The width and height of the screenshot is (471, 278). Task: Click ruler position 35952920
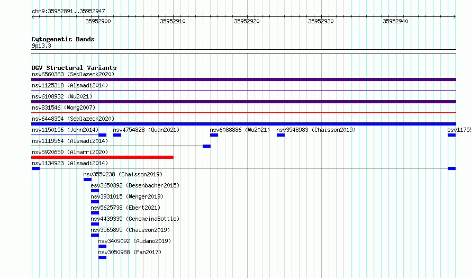(x=247, y=21)
